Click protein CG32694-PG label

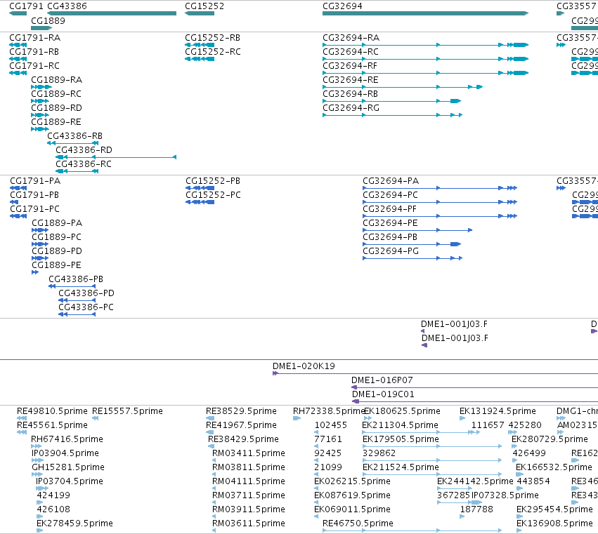pyautogui.click(x=391, y=251)
